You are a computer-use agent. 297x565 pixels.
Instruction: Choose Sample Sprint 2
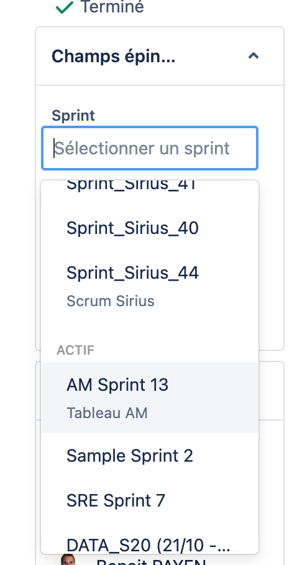tap(150, 456)
